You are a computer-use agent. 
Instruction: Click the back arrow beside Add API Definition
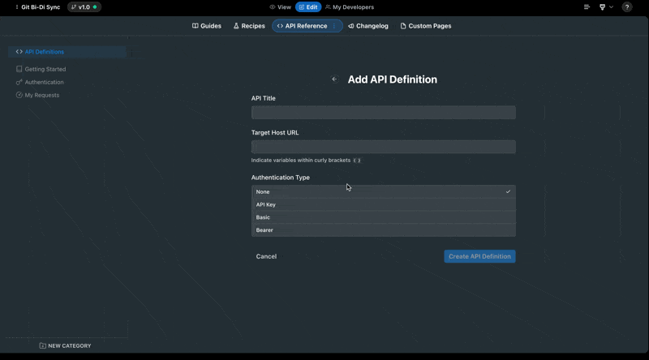tap(334, 79)
